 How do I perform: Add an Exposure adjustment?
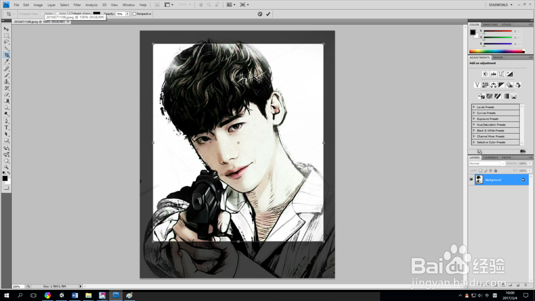tap(510, 74)
